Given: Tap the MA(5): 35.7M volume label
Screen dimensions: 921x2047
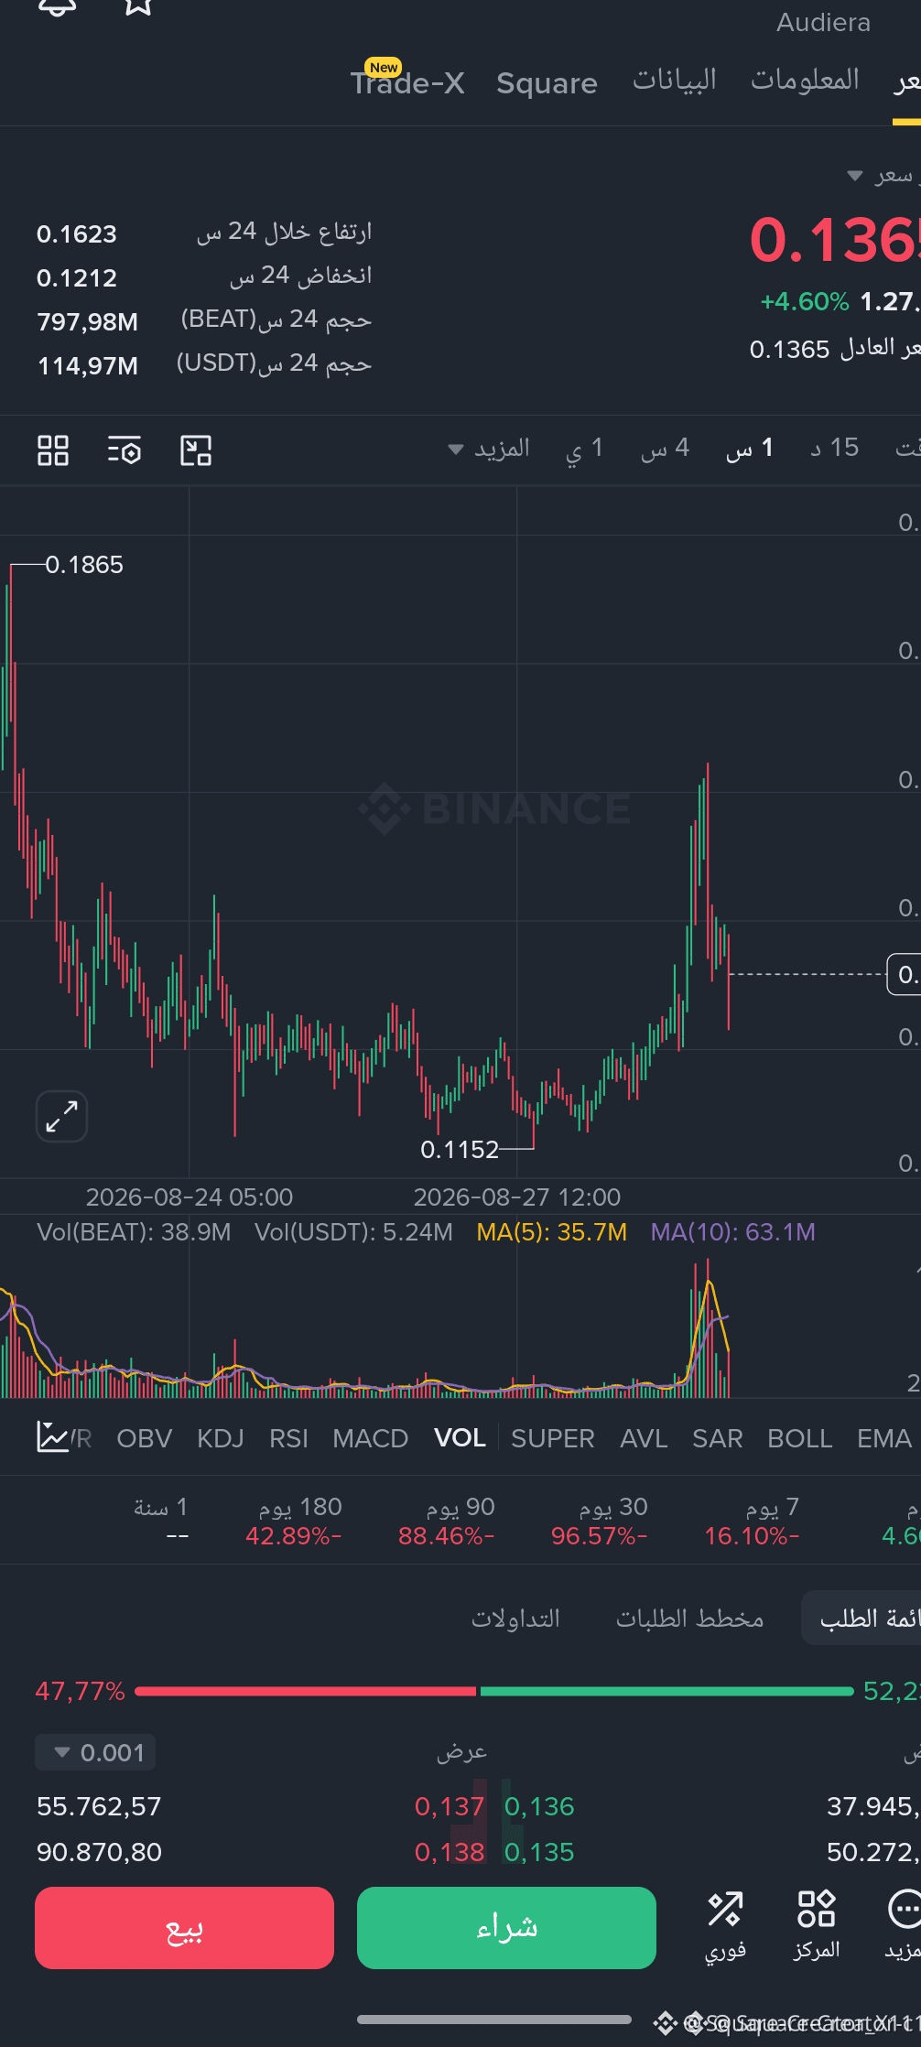Looking at the screenshot, I should coord(552,1232).
